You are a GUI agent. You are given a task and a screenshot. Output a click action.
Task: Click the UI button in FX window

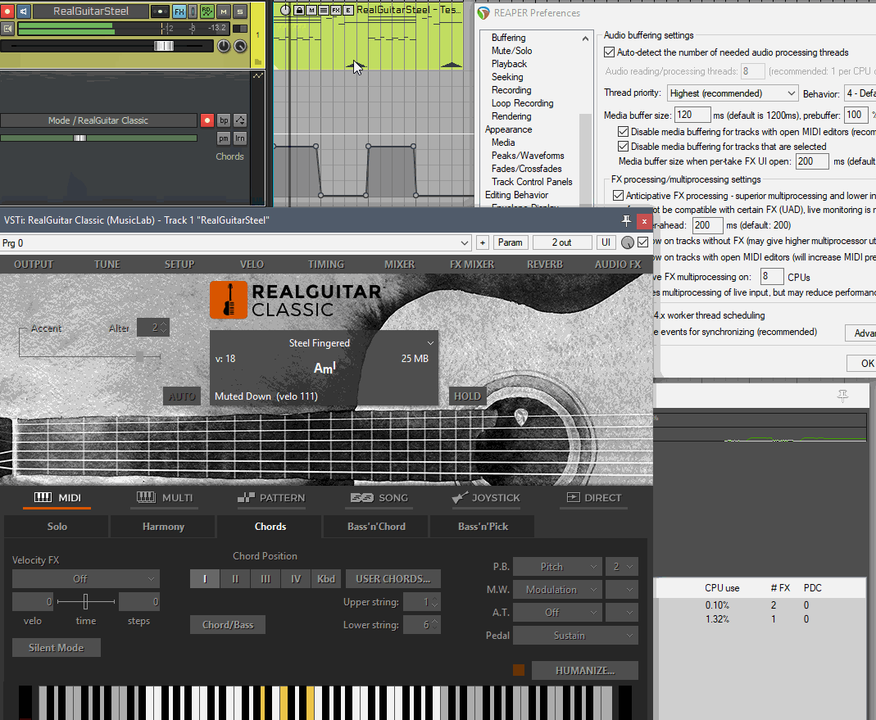[x=606, y=242]
